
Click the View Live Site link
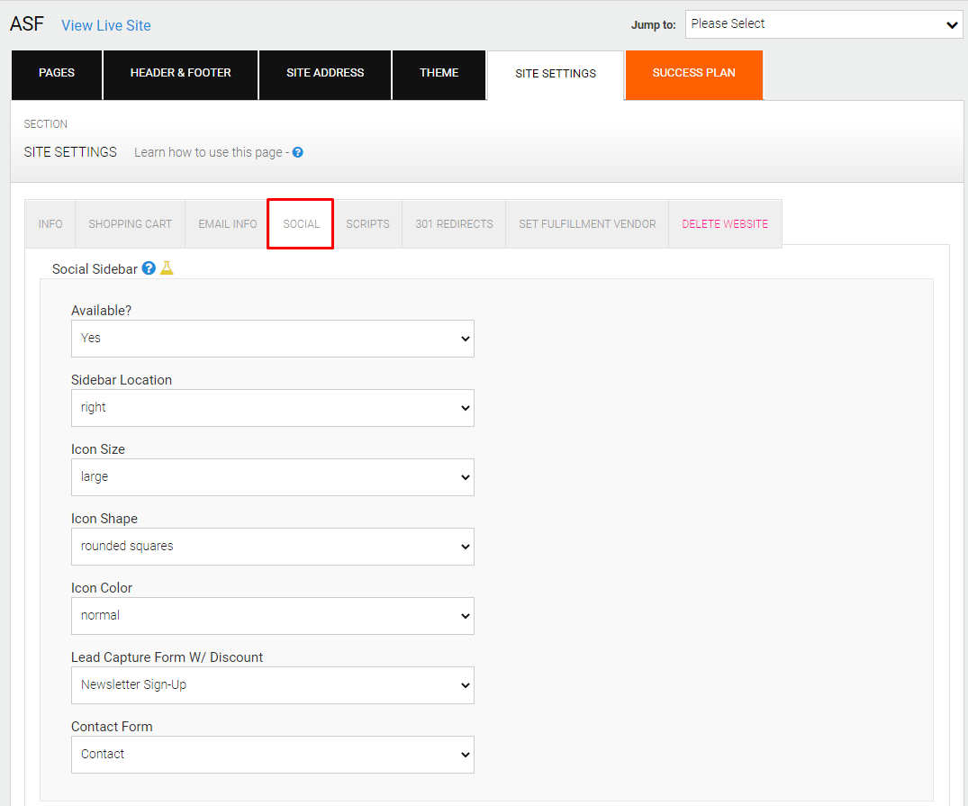tap(105, 25)
